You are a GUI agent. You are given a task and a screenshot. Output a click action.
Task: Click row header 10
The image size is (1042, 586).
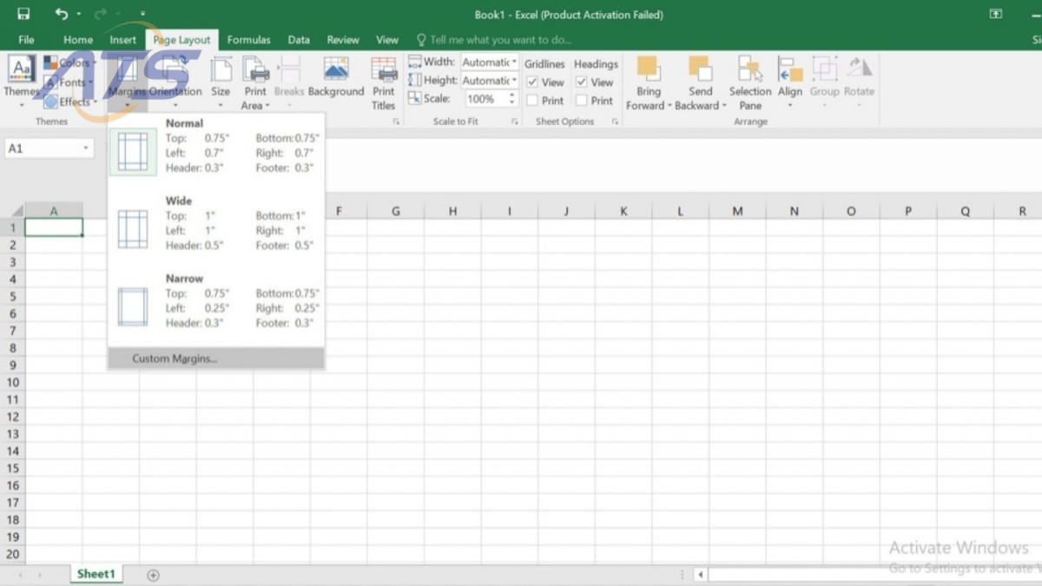(12, 383)
